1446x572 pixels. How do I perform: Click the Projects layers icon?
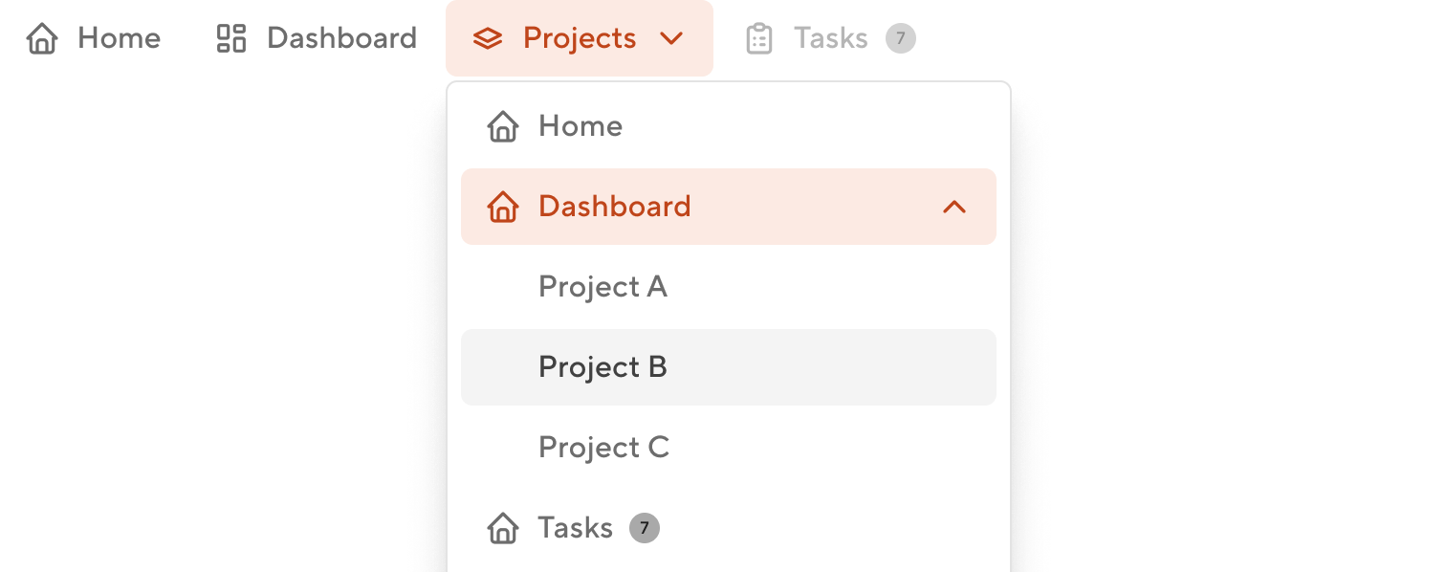click(489, 38)
